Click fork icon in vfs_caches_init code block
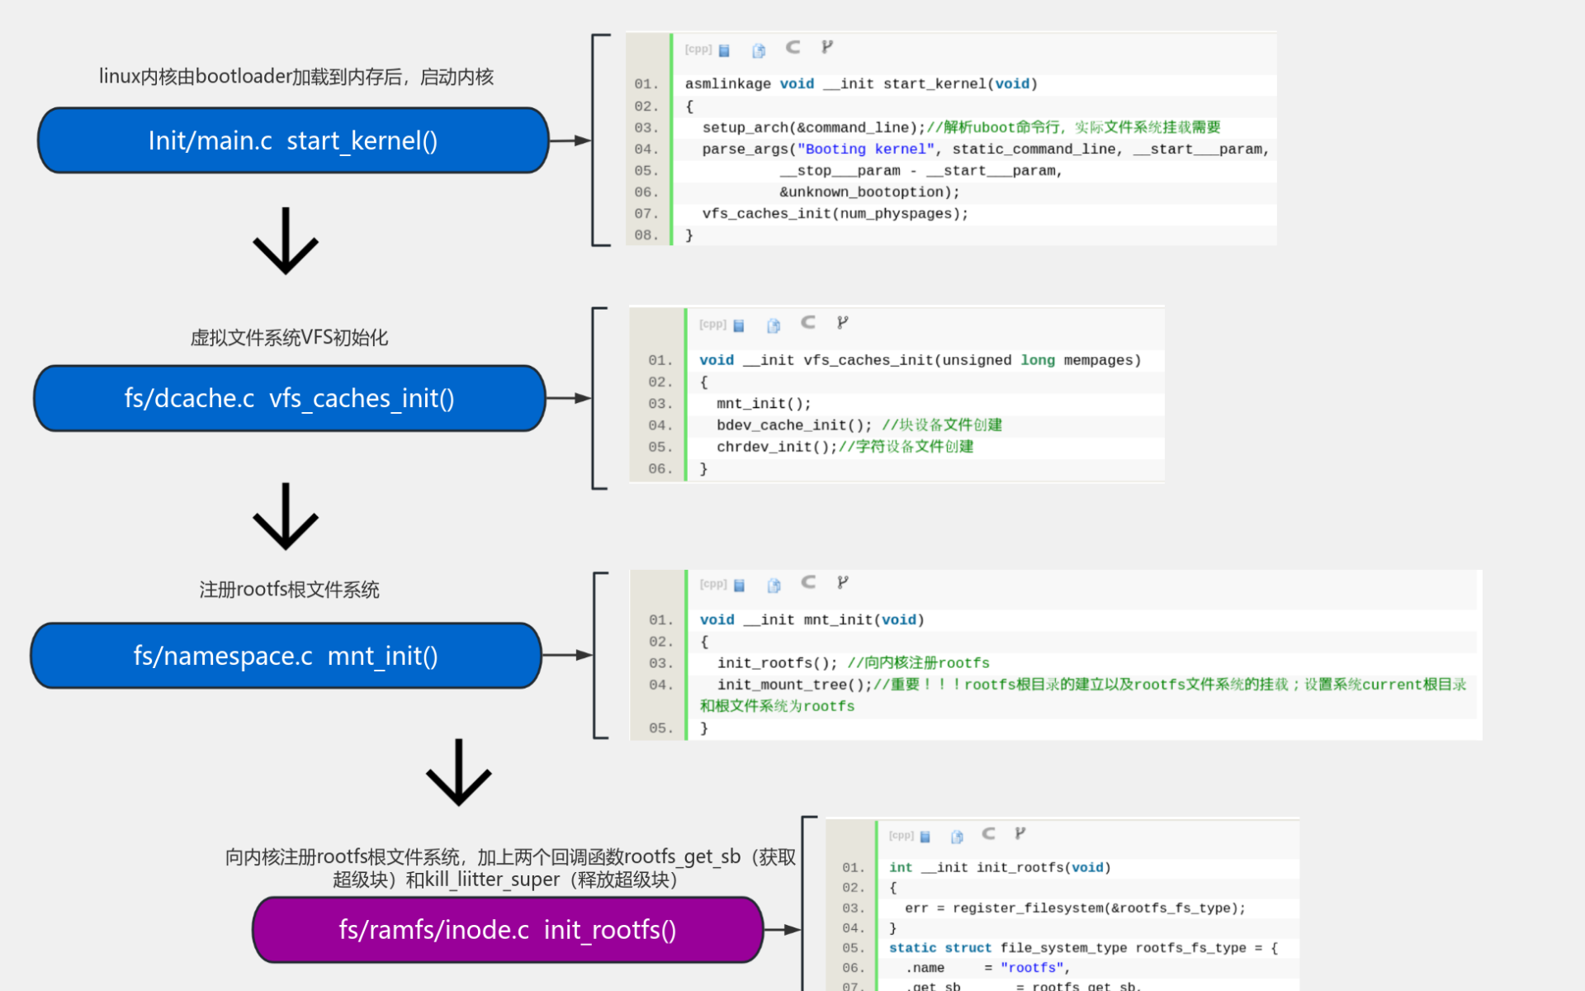Image resolution: width=1585 pixels, height=991 pixels. point(842,323)
